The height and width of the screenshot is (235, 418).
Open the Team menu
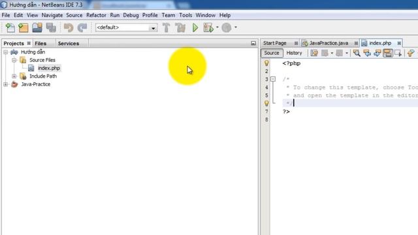click(169, 15)
